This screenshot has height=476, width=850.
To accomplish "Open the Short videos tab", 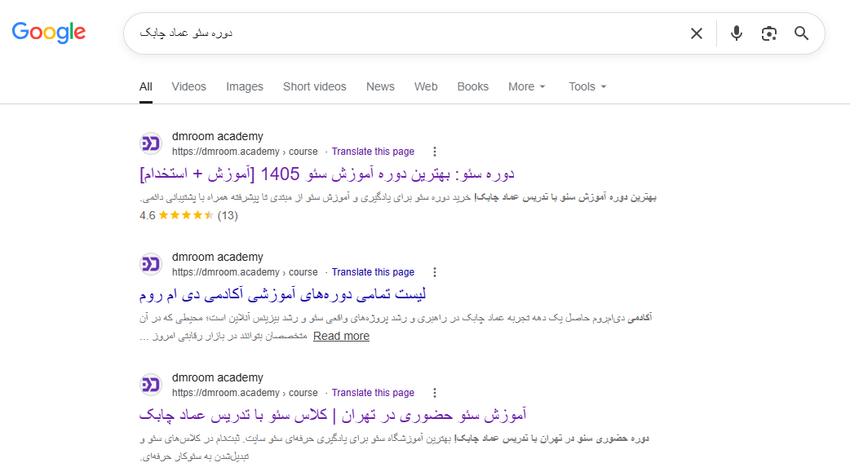I will [x=314, y=86].
